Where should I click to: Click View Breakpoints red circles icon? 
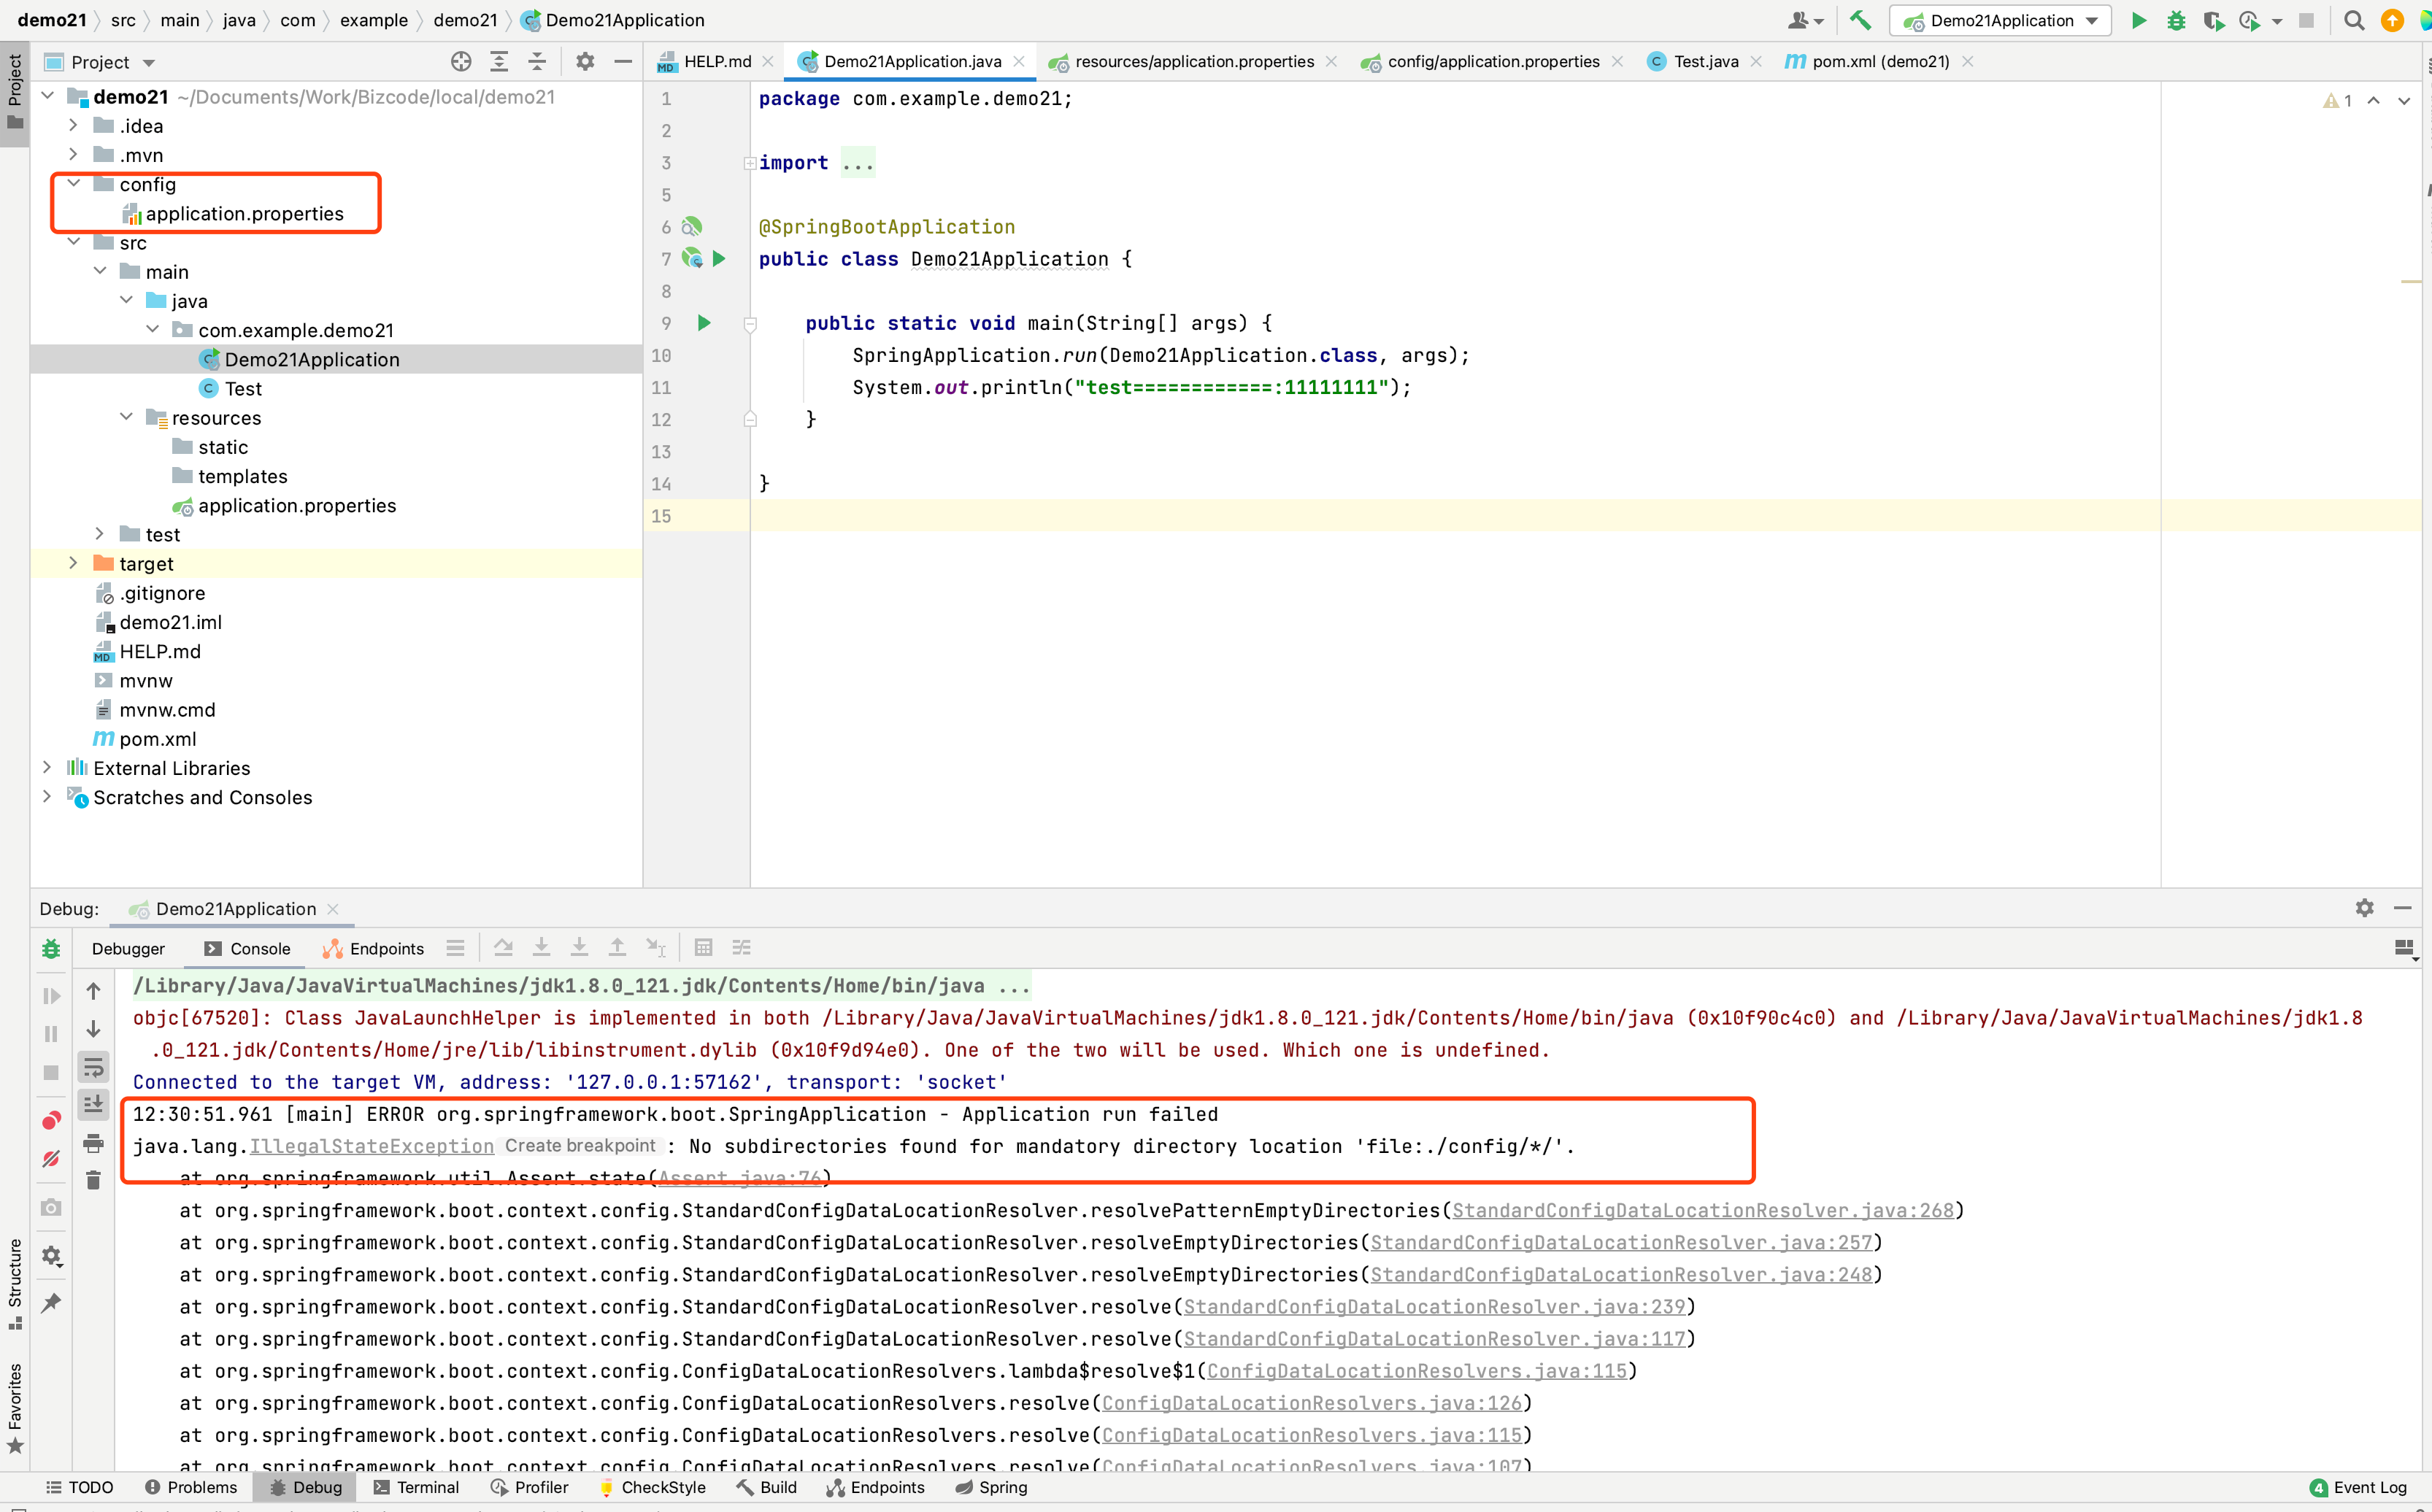[51, 1120]
